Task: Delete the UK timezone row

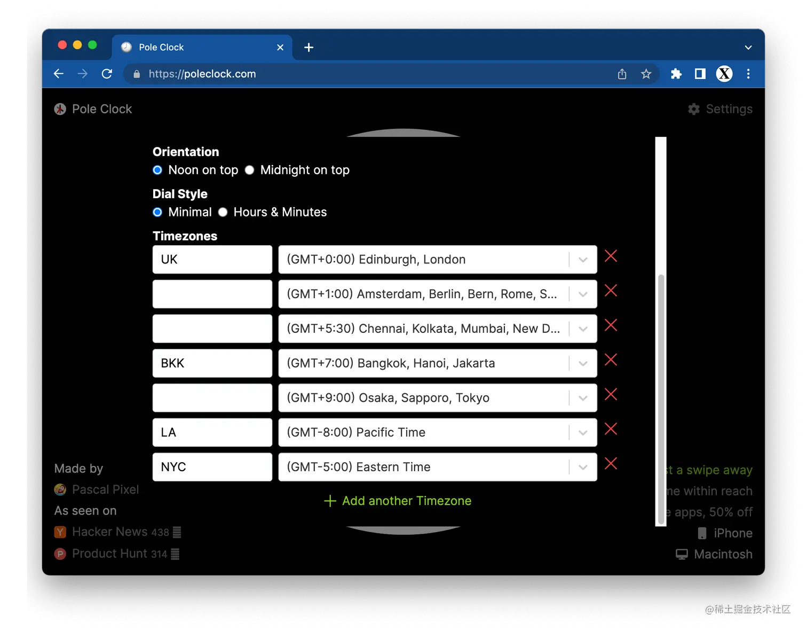Action: (x=611, y=256)
